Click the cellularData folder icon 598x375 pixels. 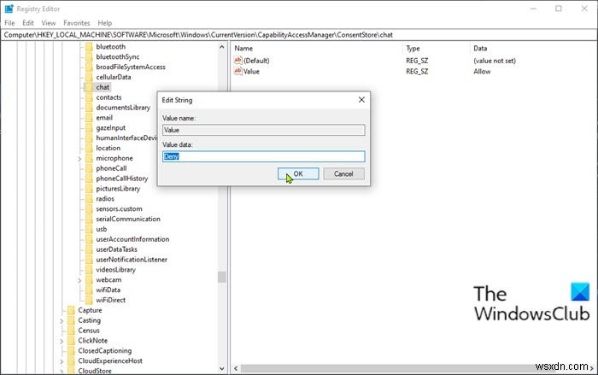(x=89, y=77)
